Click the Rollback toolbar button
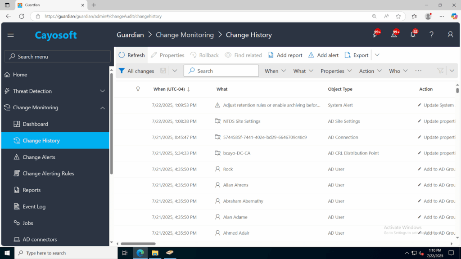 click(x=205, y=55)
